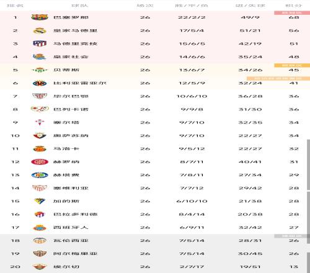Image resolution: width=310 pixels, height=273 pixels.
Task: Click the Barcelona club crest
Action: [x=40, y=17]
